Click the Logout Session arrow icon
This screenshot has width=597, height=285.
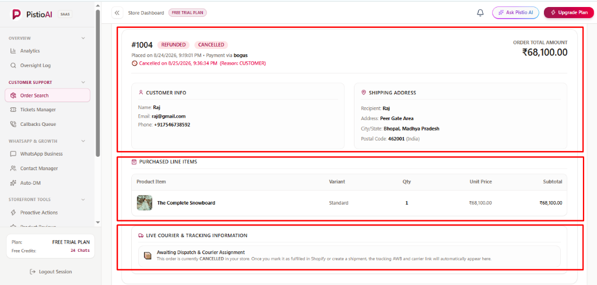(33, 272)
